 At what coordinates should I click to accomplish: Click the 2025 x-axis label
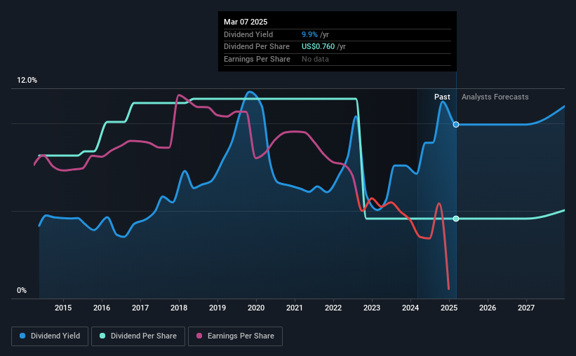[x=449, y=308]
